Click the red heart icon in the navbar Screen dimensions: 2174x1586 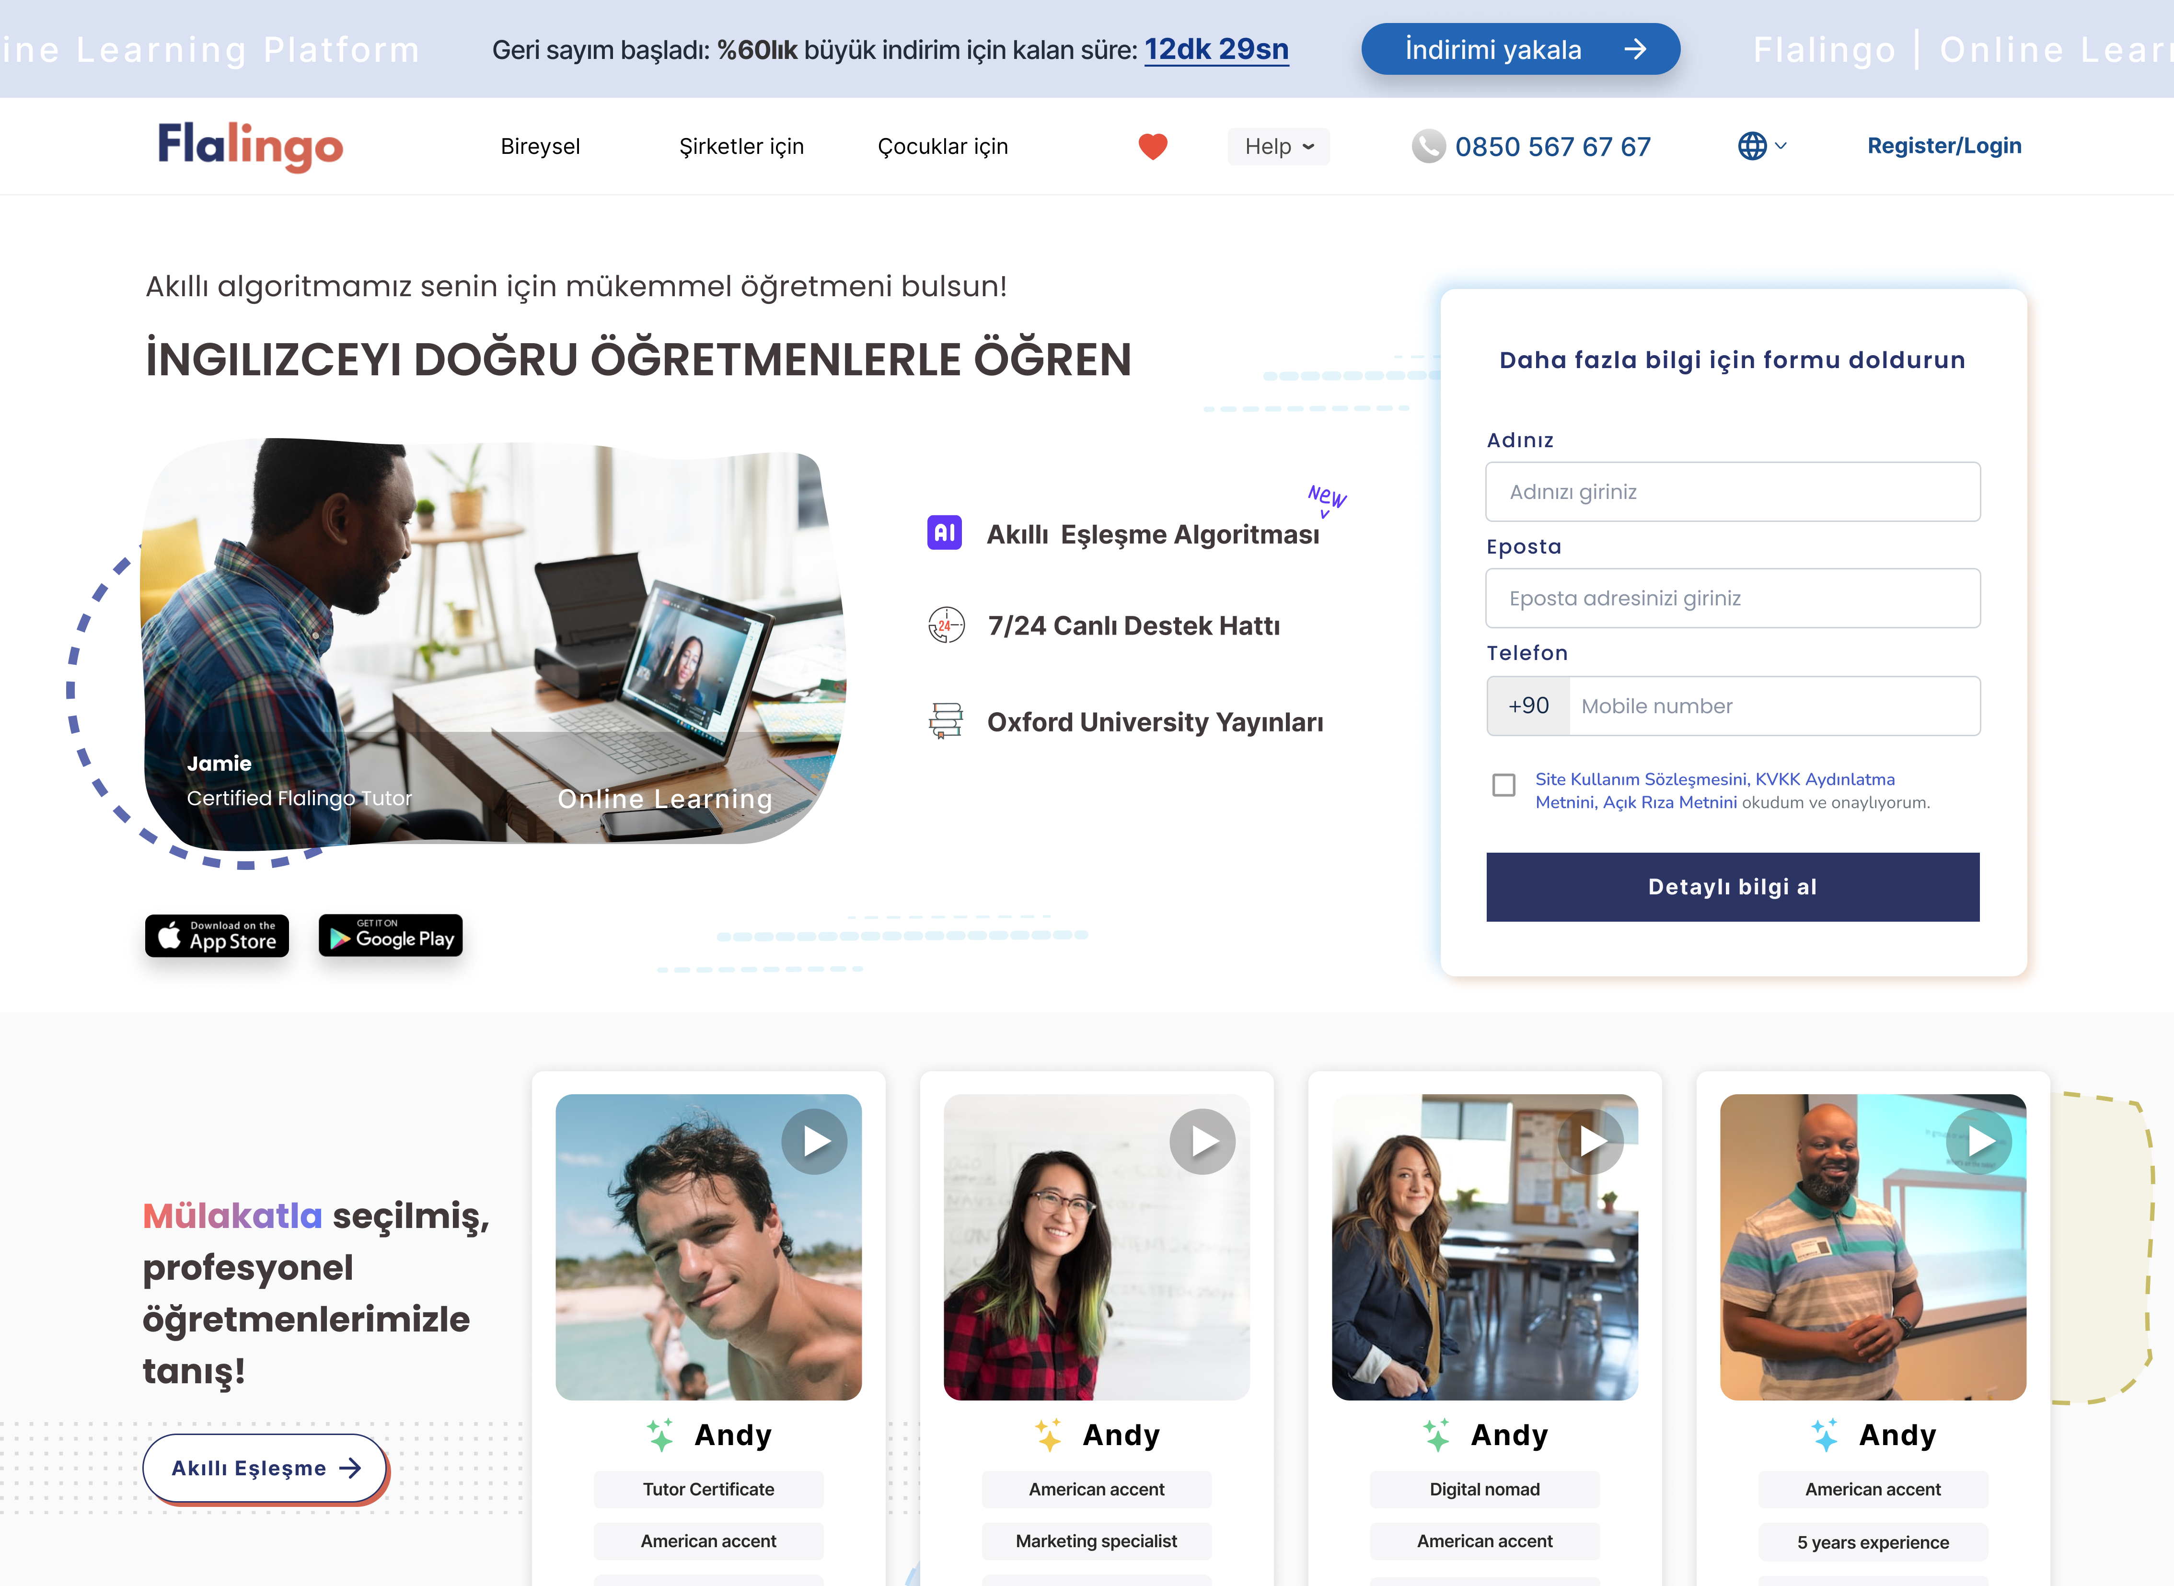[1152, 146]
